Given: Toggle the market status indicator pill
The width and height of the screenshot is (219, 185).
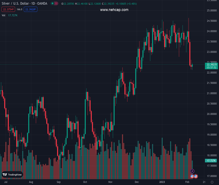Looking at the screenshot, I should pyautogui.click(x=54, y=4).
